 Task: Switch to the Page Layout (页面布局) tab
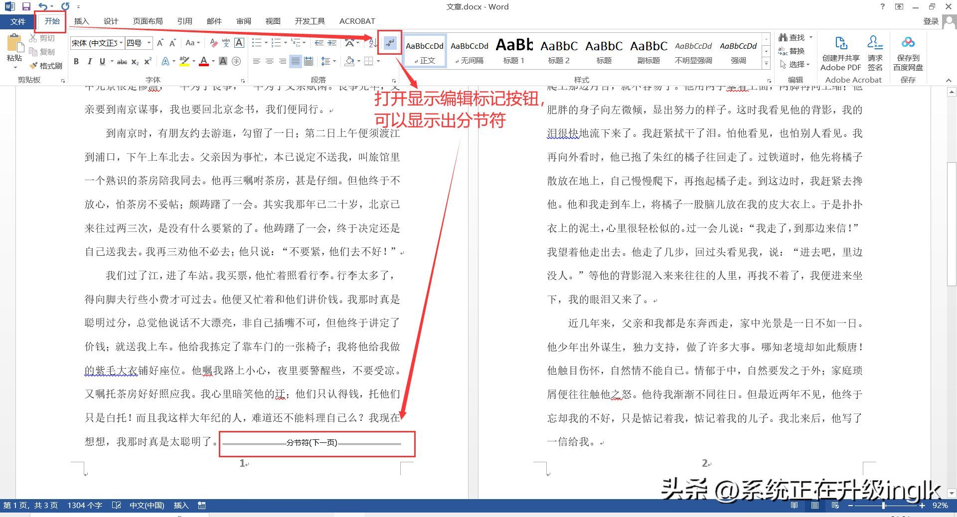(x=148, y=21)
